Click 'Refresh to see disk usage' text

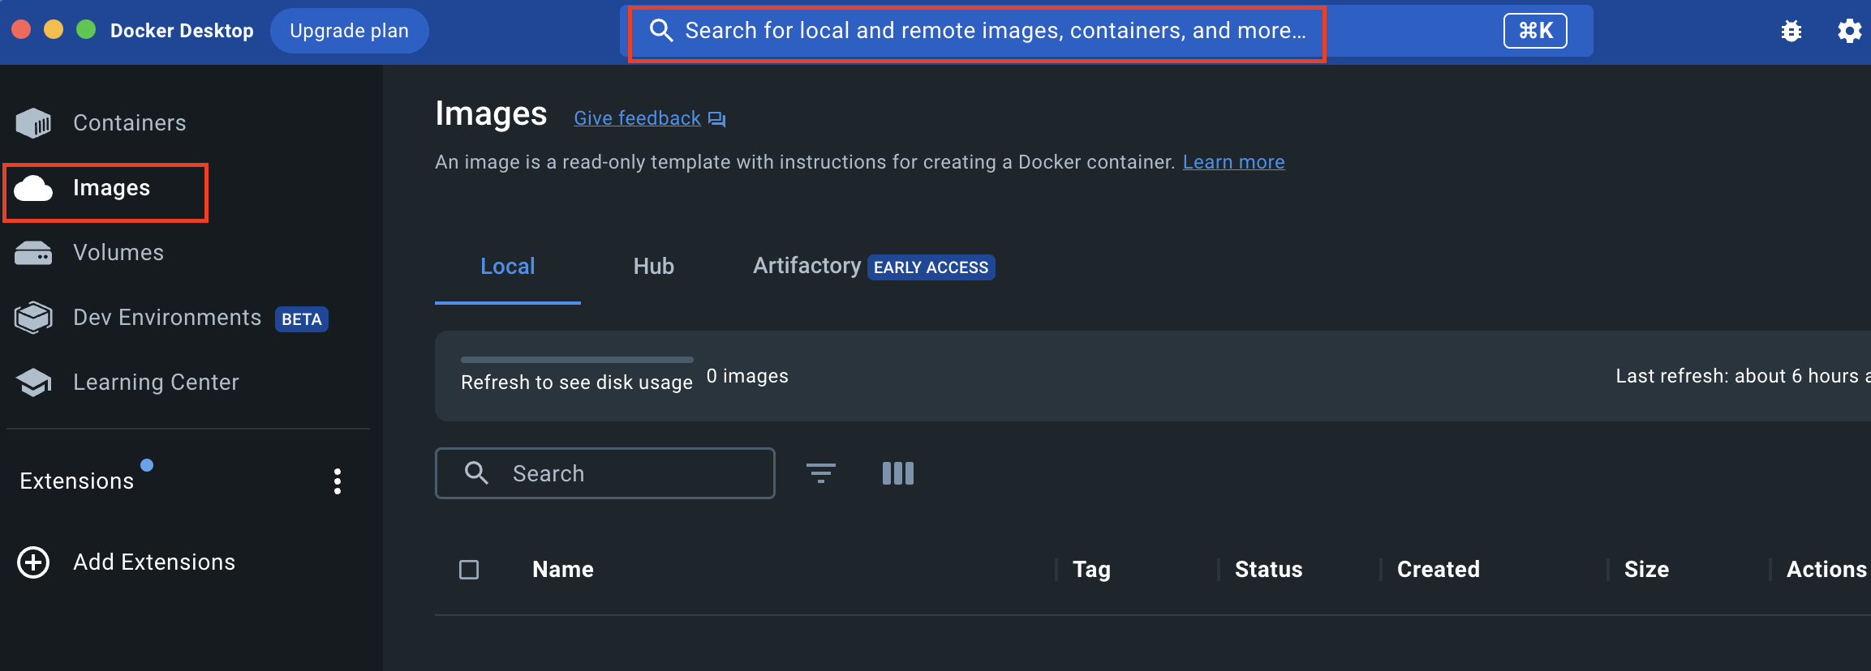pos(577,383)
